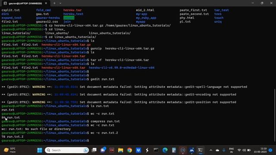The image size is (276, 155).
Task: Click 'No such file or directory' error line
Action: tap(36, 129)
